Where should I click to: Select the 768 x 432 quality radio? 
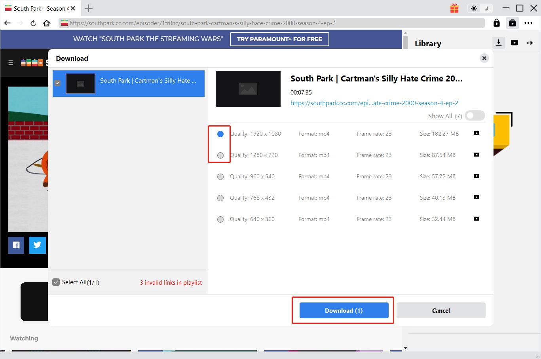tap(220, 198)
